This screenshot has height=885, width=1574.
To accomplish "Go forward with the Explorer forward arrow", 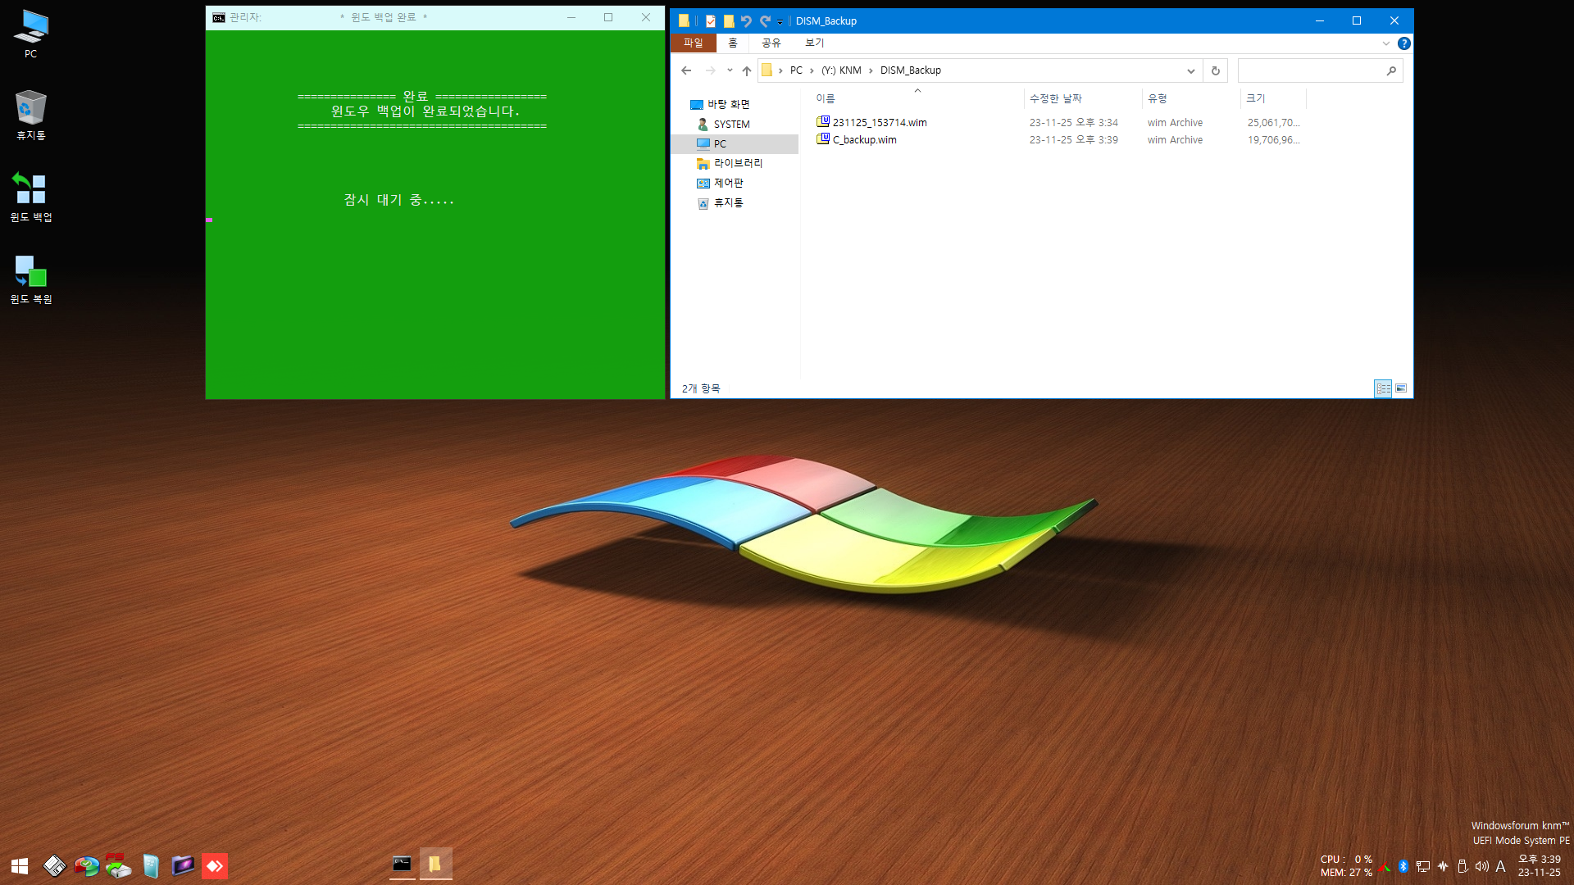I will [710, 70].
